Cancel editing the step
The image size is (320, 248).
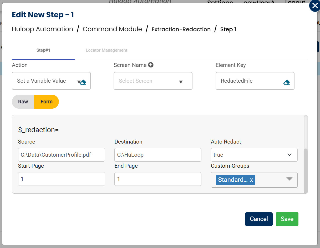pyautogui.click(x=259, y=219)
